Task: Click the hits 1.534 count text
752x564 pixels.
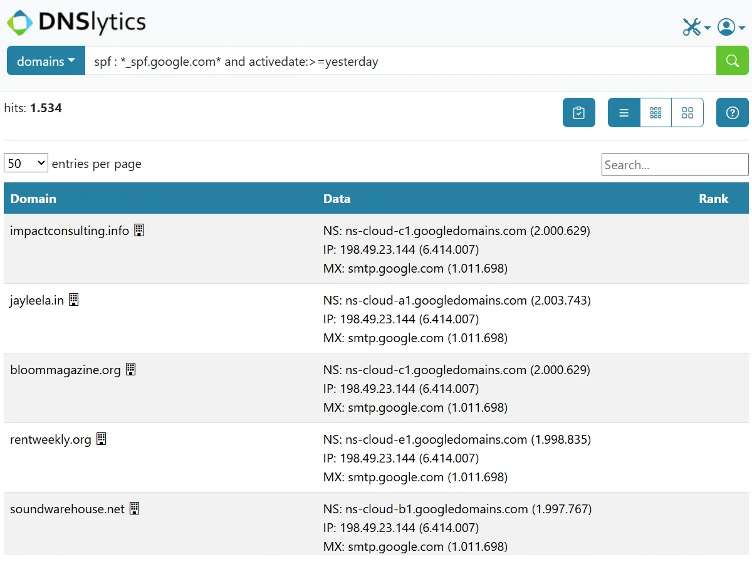Action: point(33,108)
